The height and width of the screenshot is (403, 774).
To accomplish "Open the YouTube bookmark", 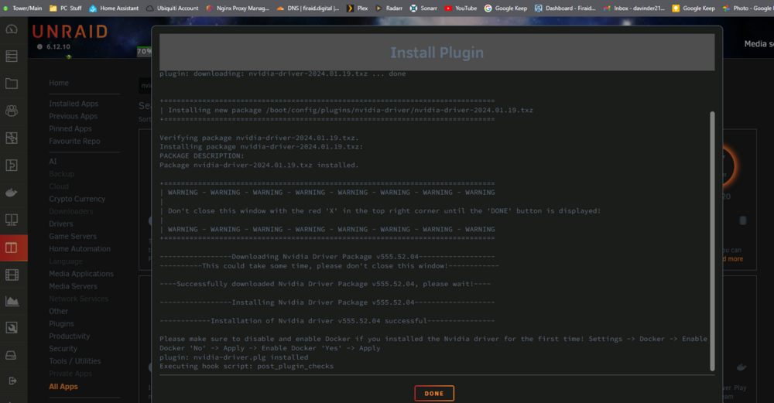I will 461,8.
